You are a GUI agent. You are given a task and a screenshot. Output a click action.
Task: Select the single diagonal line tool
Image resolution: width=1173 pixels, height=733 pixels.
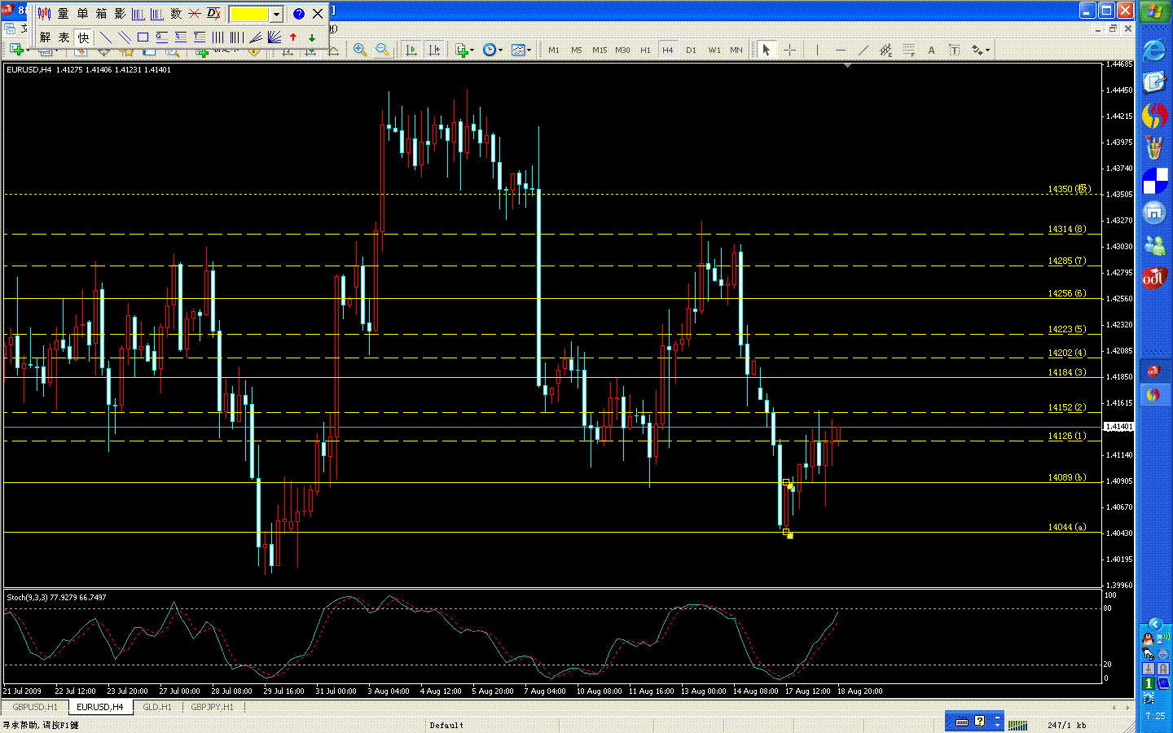[105, 37]
